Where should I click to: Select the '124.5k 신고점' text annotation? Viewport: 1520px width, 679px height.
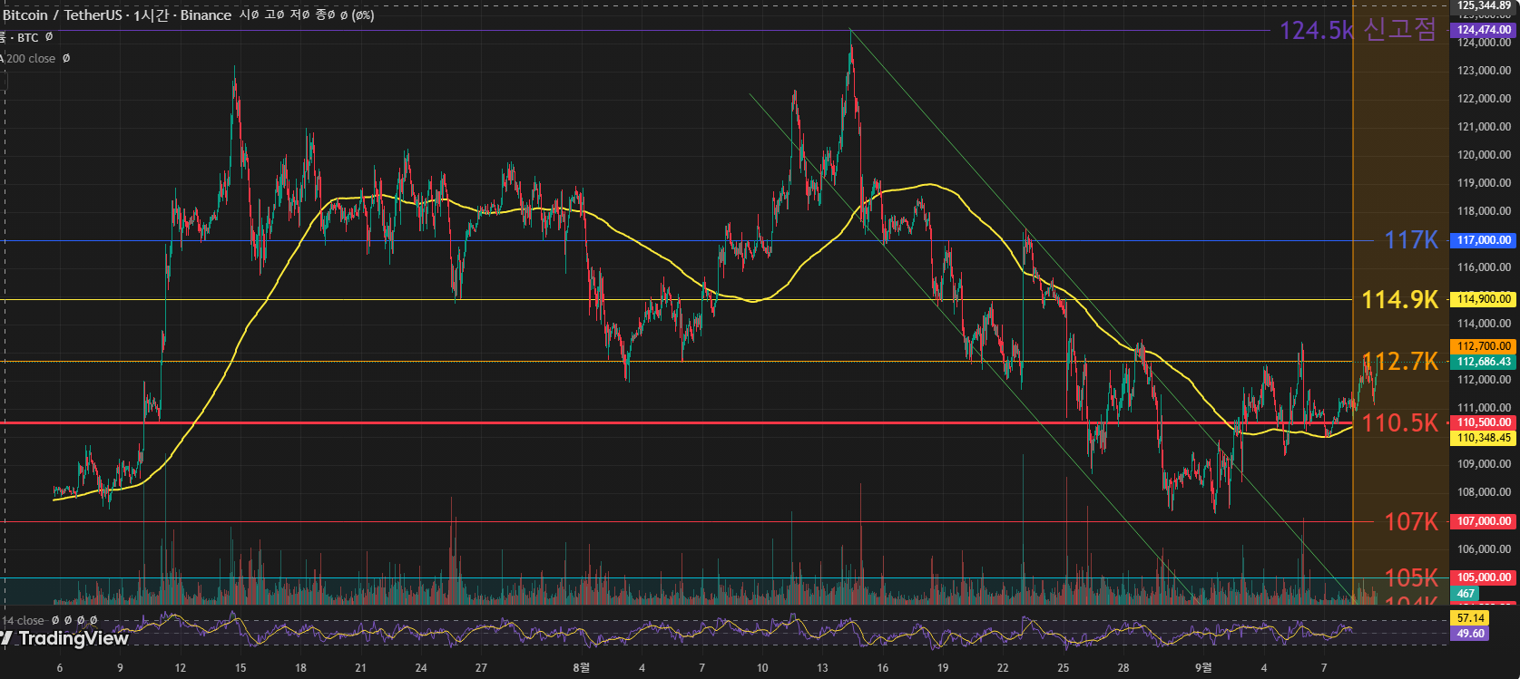tap(1358, 30)
